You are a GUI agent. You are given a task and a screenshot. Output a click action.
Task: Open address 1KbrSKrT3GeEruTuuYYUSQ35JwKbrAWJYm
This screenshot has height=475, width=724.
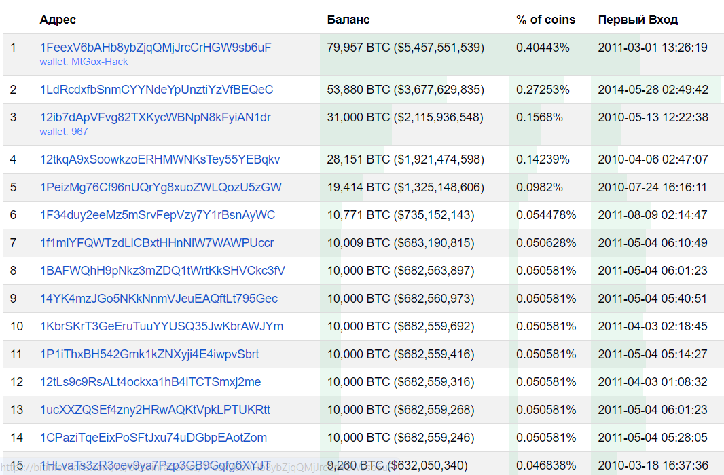click(162, 326)
